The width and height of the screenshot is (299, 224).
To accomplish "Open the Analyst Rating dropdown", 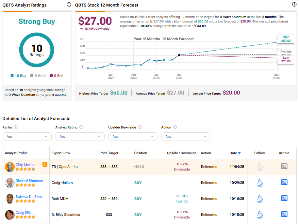I will 80,137.
